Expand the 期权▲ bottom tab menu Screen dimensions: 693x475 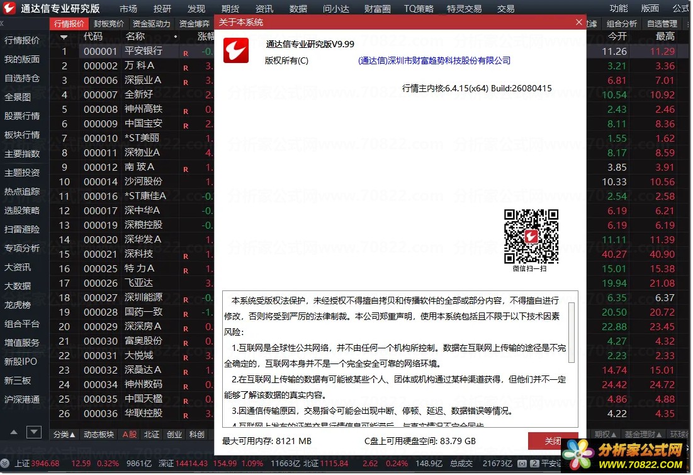point(606,435)
